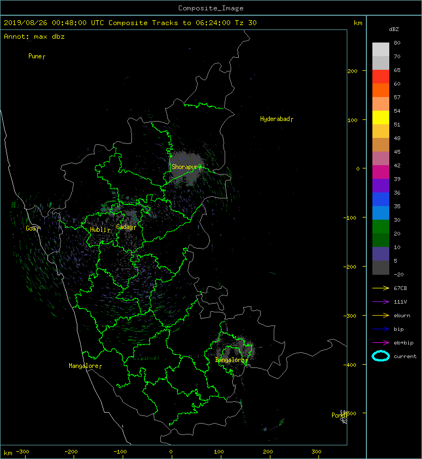The image size is (422, 459).
Task: Select the Shorapur radar site label
Action: (187, 167)
